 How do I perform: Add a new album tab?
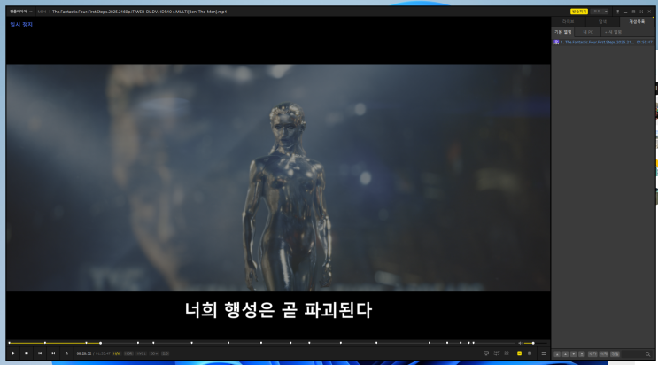click(x=613, y=32)
